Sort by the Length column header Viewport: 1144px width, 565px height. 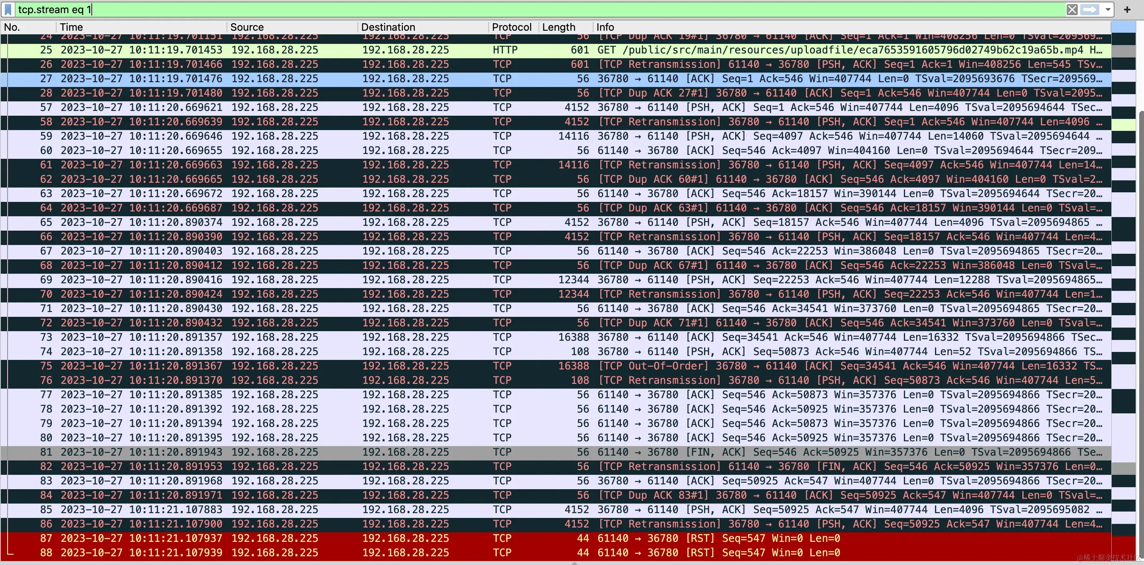(x=558, y=27)
